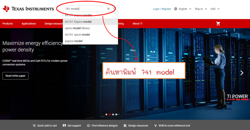Click Read white paper button
Viewport: 250px width, 130px height.
(x=16, y=76)
